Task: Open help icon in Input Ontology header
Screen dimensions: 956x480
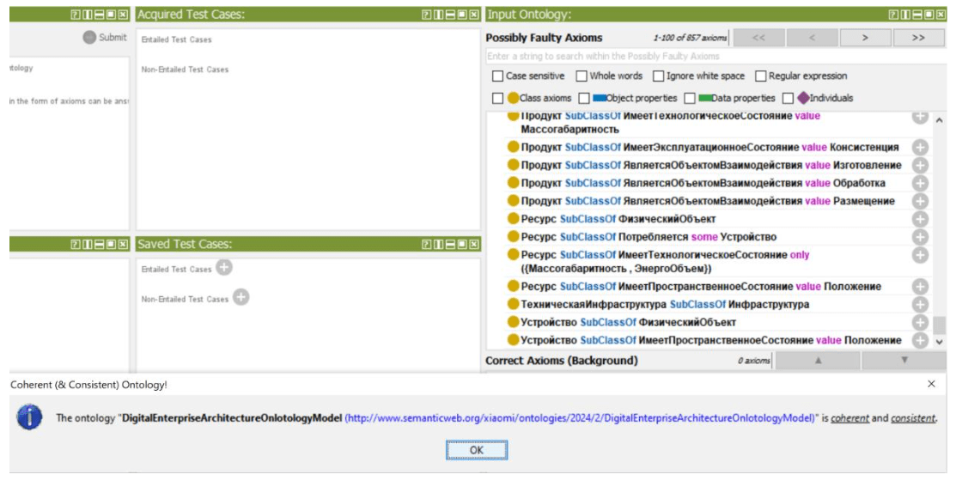Action: (x=893, y=15)
